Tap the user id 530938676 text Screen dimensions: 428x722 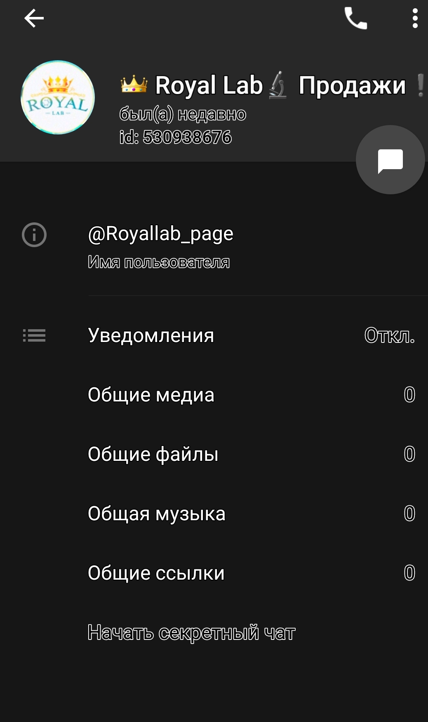(176, 137)
